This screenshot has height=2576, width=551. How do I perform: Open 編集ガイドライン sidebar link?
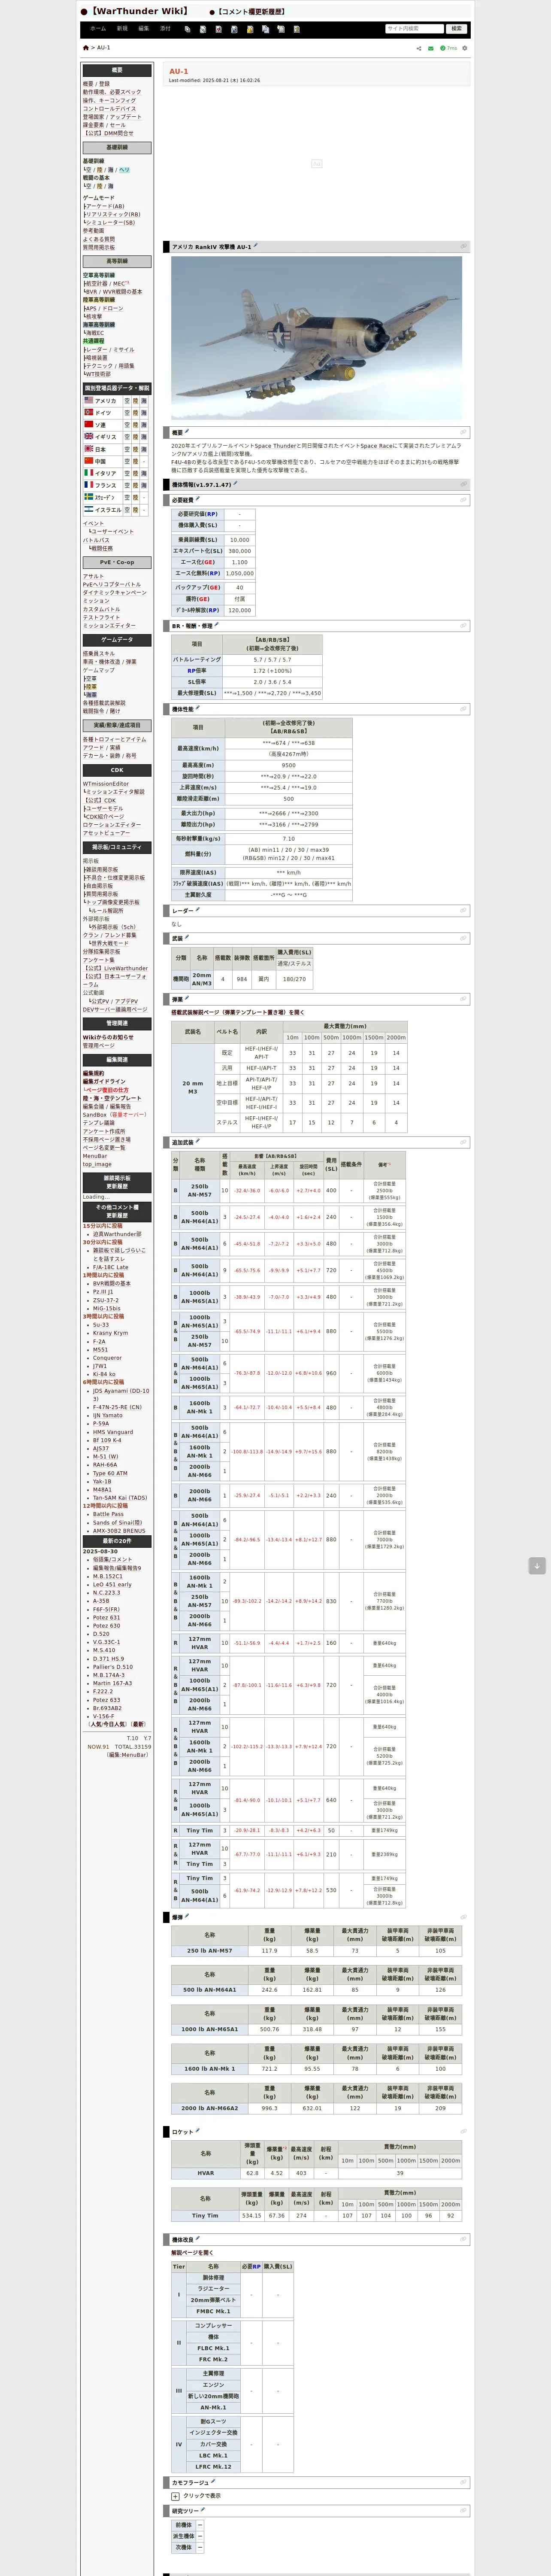104,1081
